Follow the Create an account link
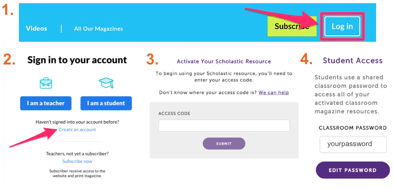 click(x=77, y=130)
